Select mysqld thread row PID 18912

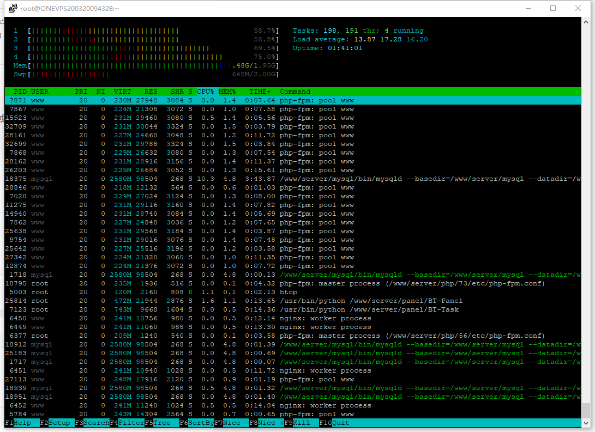pos(292,344)
